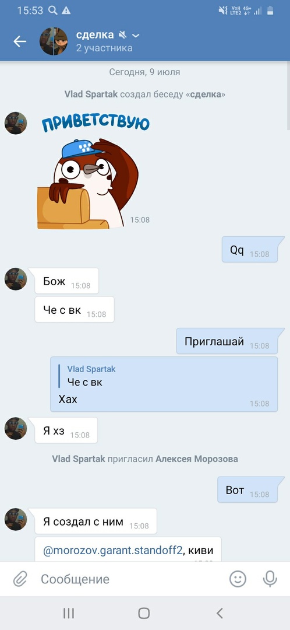Open the сделка conversation title
Image resolution: width=290 pixels, height=630 pixels.
click(x=95, y=35)
